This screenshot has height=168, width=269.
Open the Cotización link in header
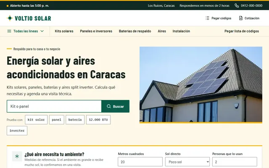coord(249,18)
